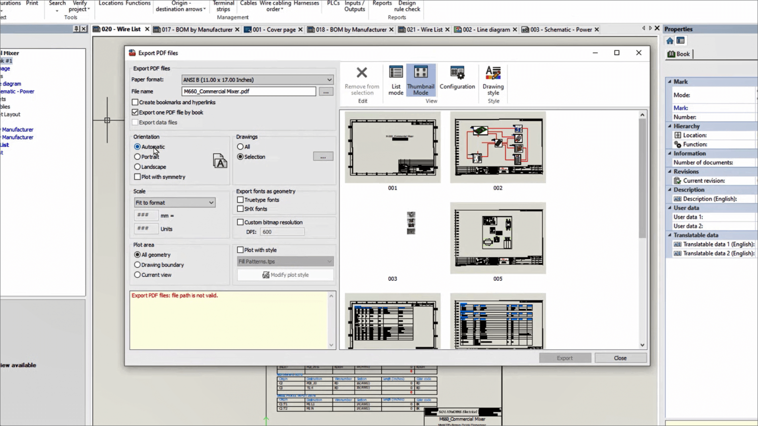758x426 pixels.
Task: Select Drawing boundary plot area
Action: (x=137, y=265)
